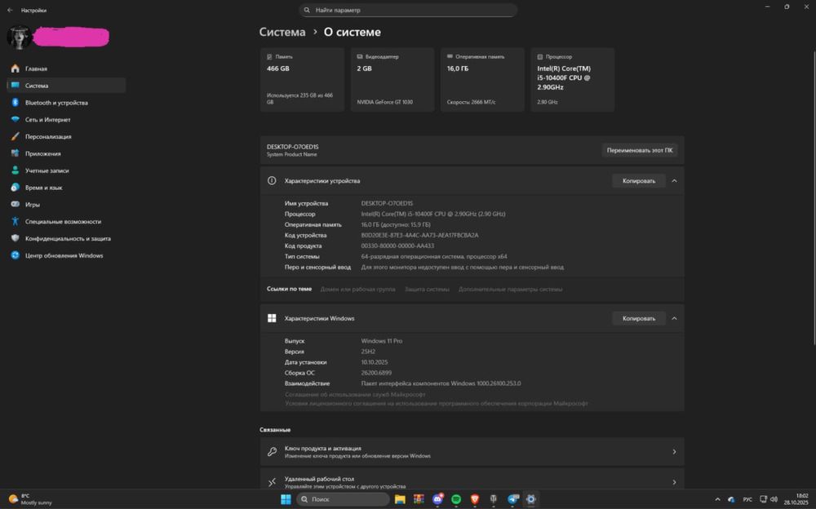Open Домен или рабочая группа link
Image resolution: width=816 pixels, height=509 pixels.
(x=357, y=290)
